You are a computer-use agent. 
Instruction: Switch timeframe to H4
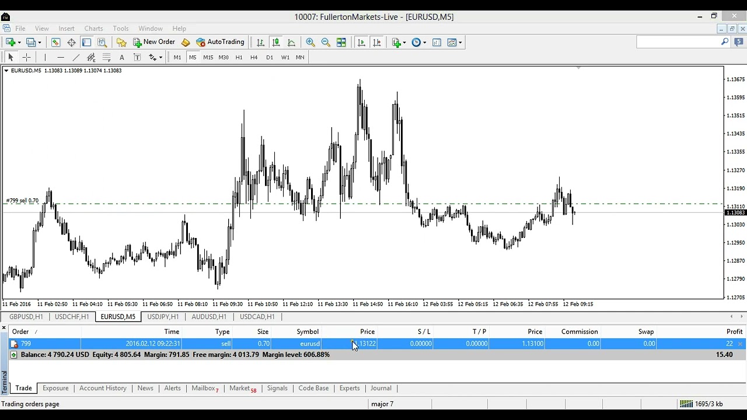[x=254, y=57]
